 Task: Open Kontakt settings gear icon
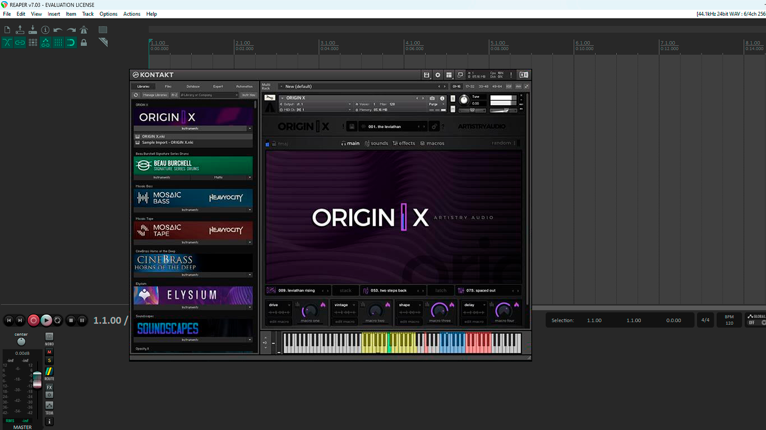point(438,75)
